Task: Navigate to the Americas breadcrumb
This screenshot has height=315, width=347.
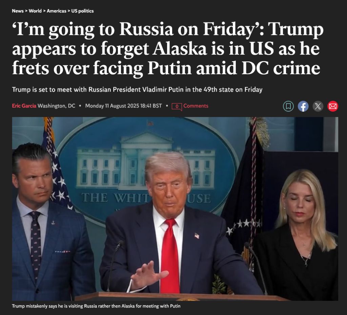Action: (57, 11)
